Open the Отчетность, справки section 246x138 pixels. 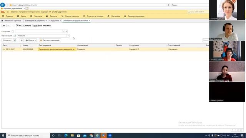tap(93, 16)
